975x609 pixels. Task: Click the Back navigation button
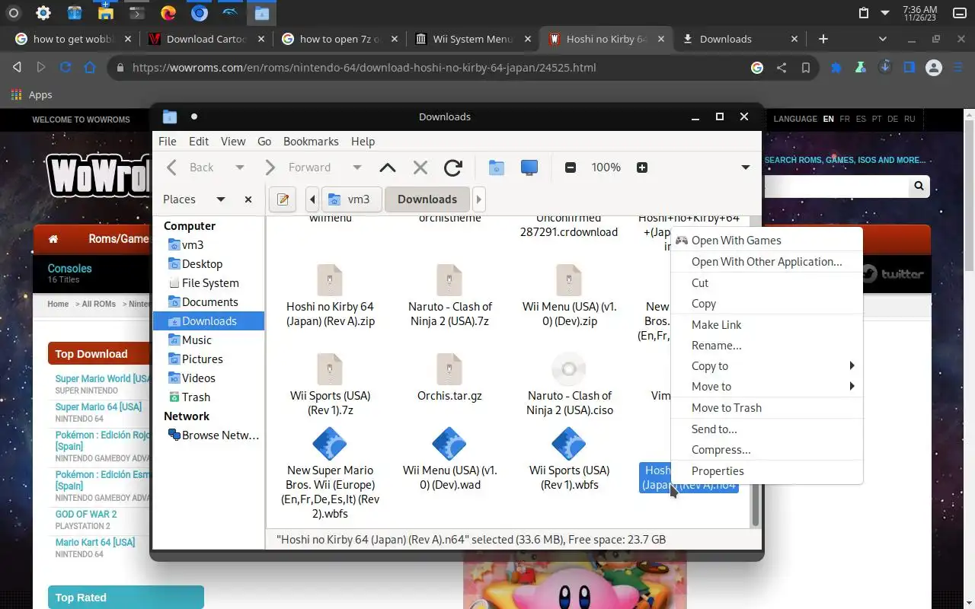(192, 167)
